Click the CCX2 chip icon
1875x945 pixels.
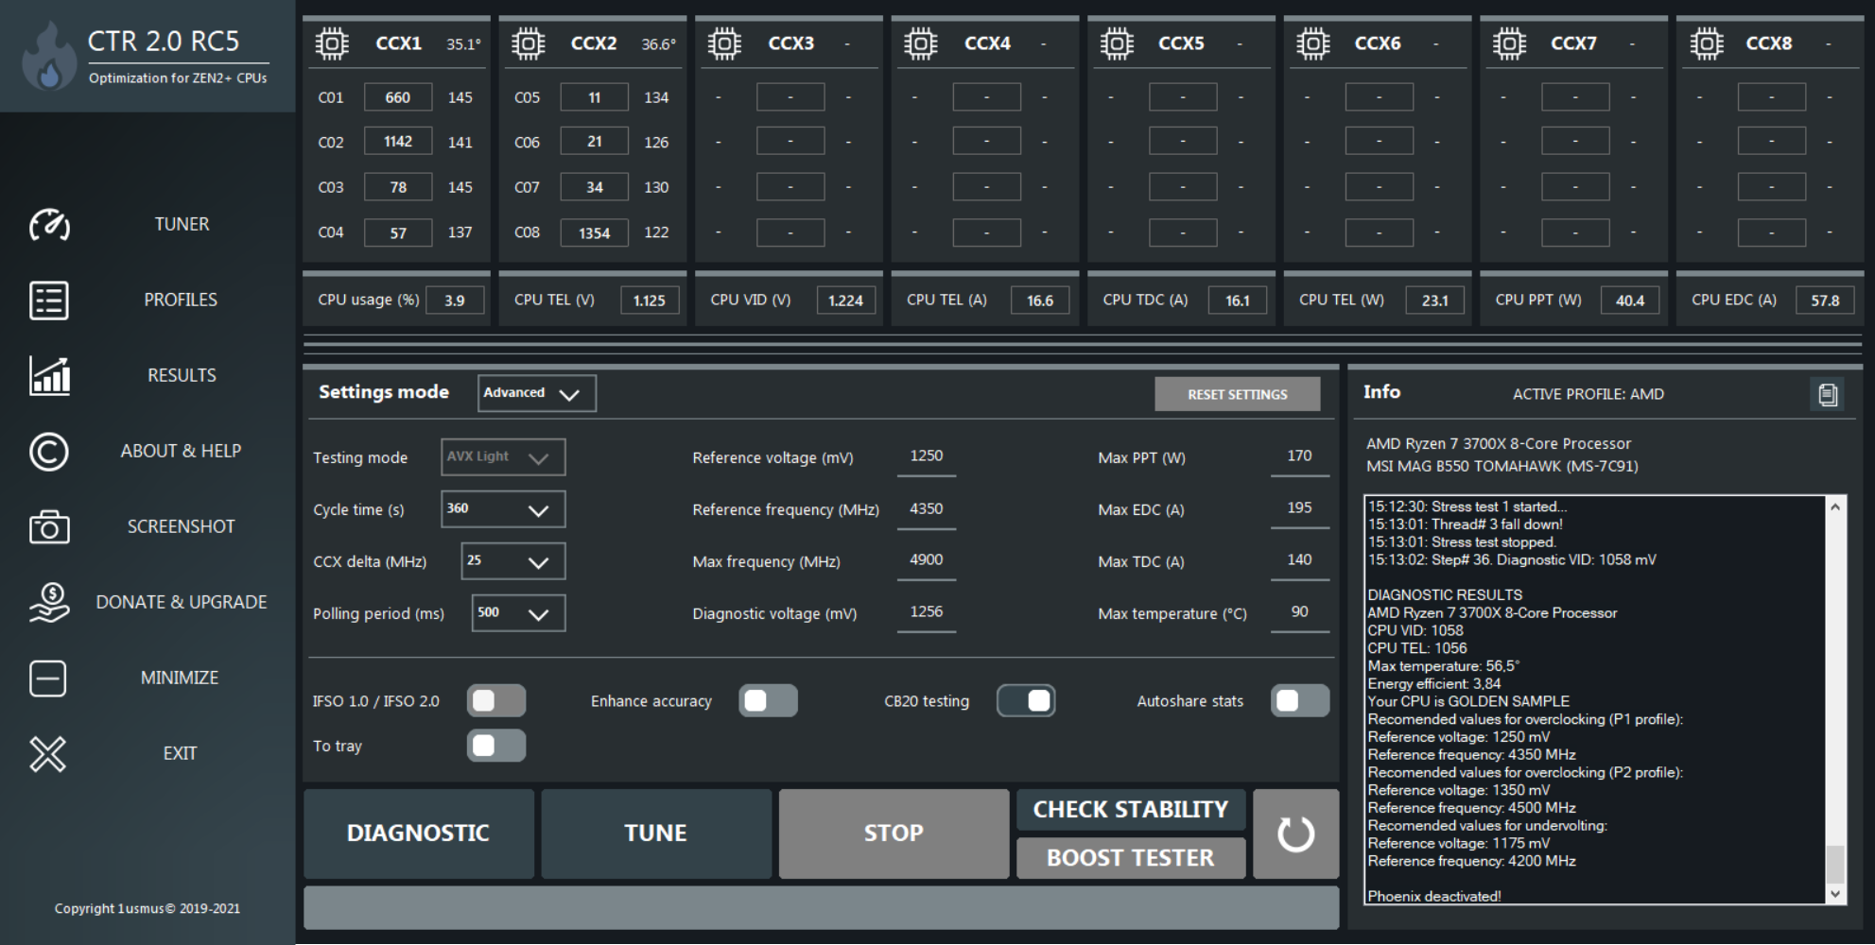click(528, 43)
